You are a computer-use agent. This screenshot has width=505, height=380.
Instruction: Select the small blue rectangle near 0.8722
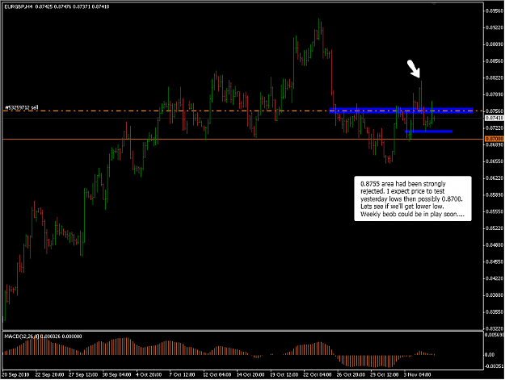click(428, 132)
